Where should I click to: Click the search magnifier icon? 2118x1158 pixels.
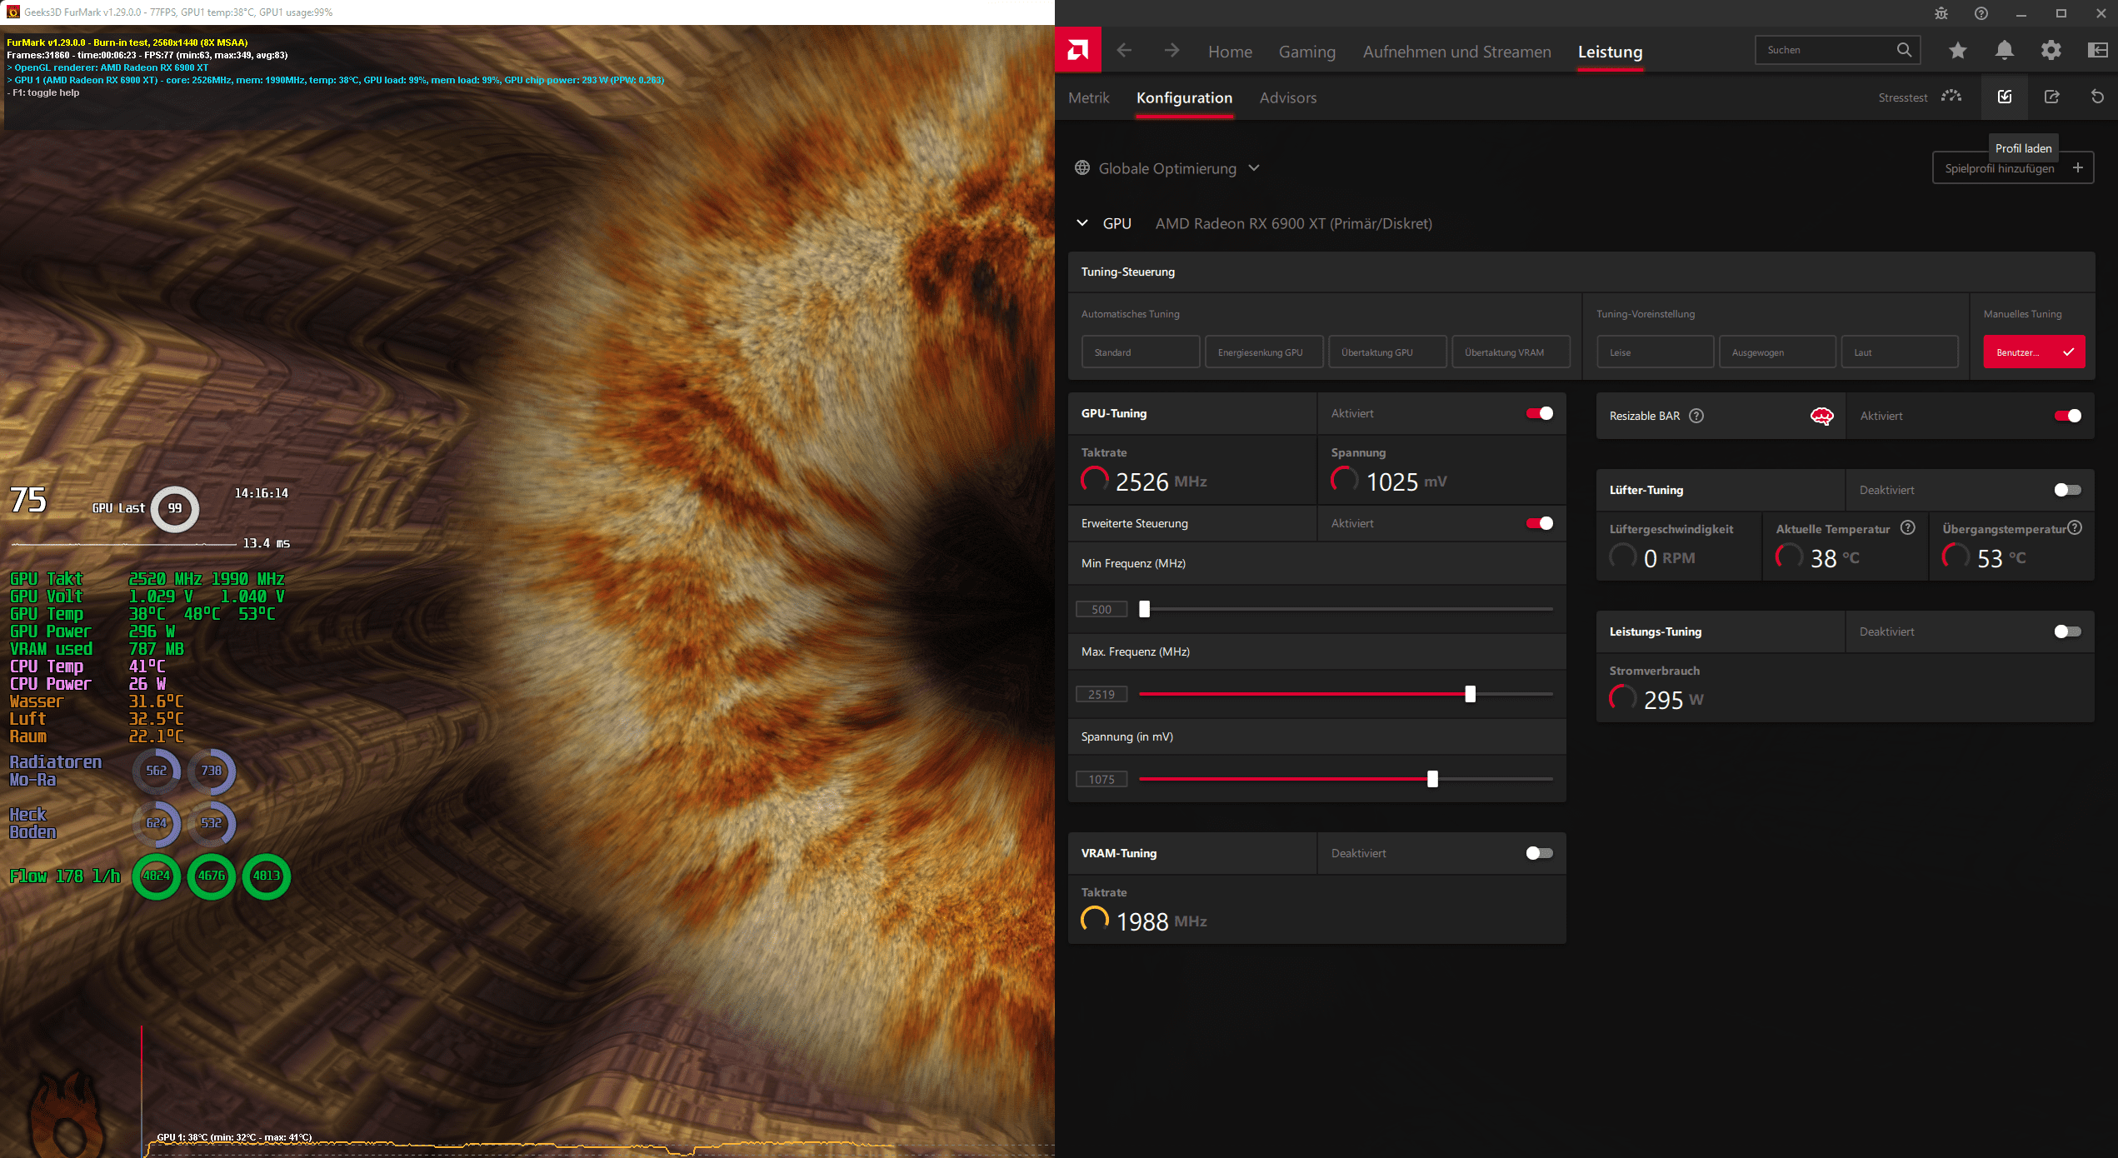tap(1904, 50)
